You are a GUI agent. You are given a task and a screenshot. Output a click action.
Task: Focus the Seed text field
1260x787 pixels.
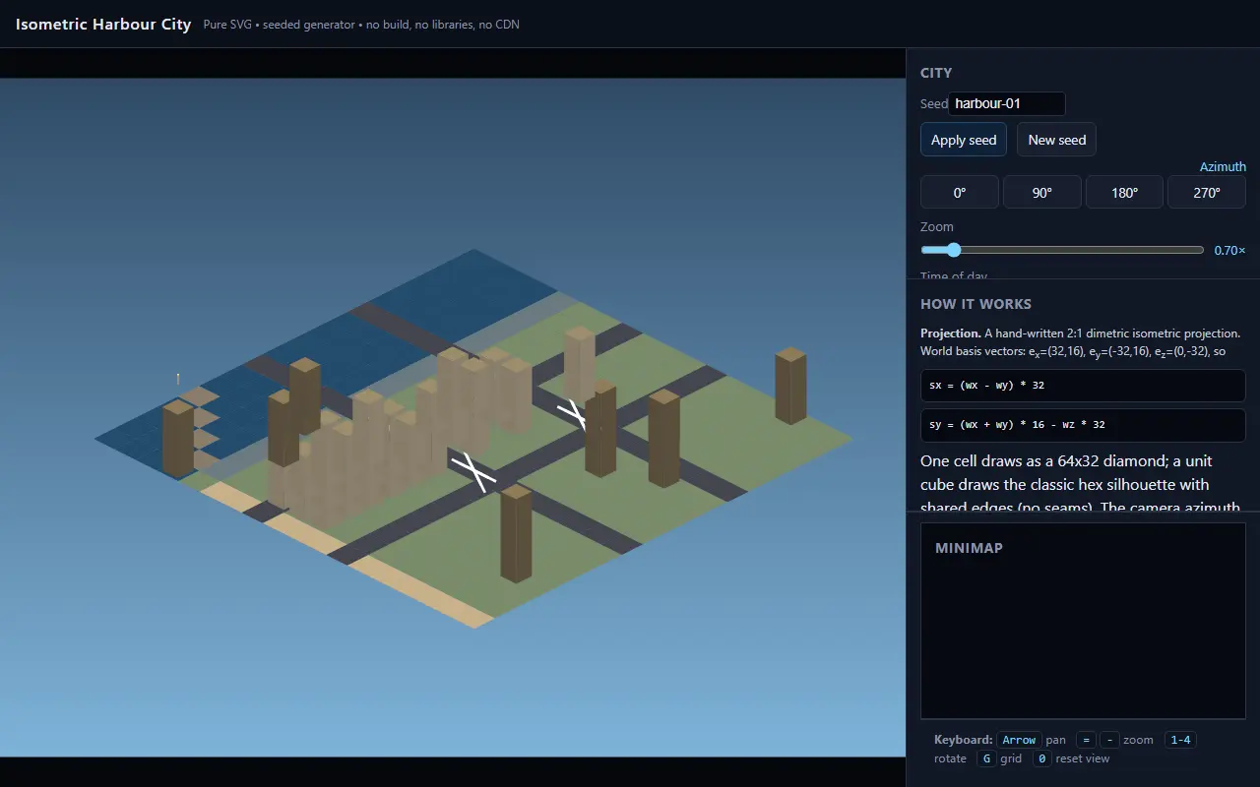click(1006, 103)
